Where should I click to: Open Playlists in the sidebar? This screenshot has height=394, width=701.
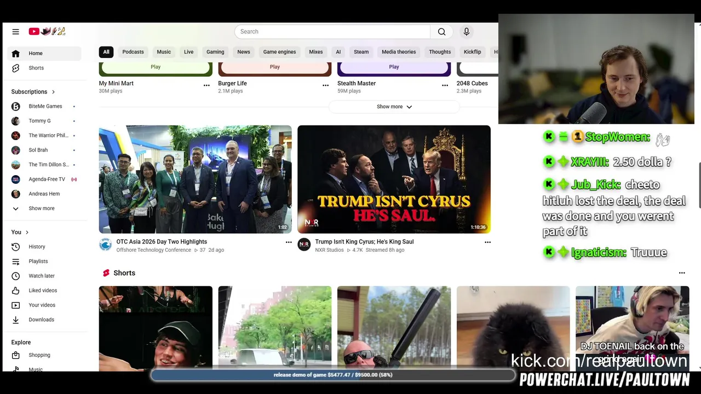[x=44, y=262]
